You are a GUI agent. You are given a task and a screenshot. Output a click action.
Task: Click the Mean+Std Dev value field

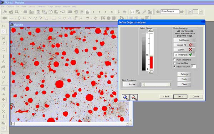(x=193, y=66)
